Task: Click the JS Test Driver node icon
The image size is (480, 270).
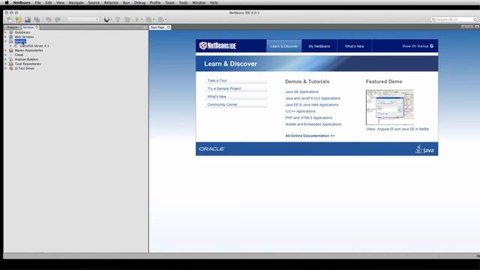Action: [x=11, y=68]
